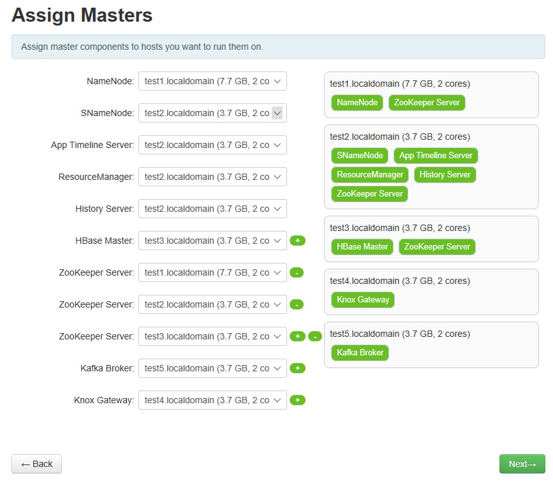Open the Knox Gateway host dropdown
This screenshot has width=553, height=483.
[212, 400]
